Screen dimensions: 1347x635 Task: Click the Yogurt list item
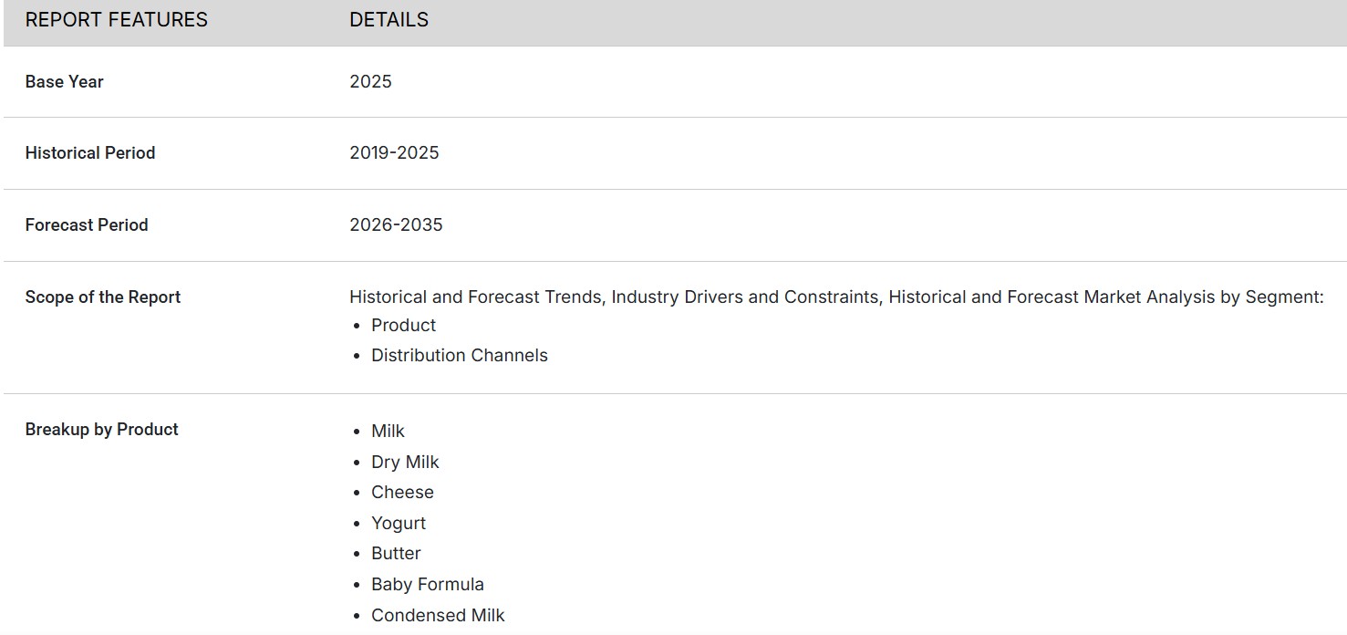(x=399, y=524)
